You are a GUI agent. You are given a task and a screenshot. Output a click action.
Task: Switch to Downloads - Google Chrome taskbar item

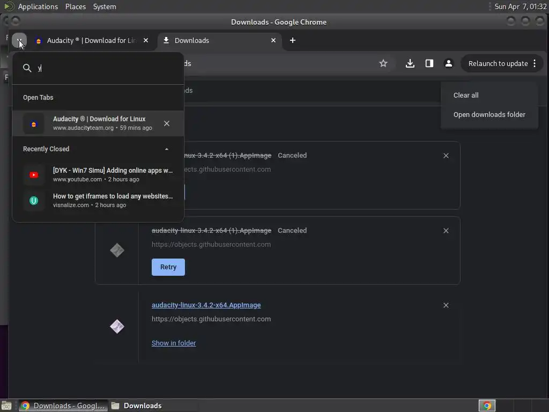coord(63,406)
